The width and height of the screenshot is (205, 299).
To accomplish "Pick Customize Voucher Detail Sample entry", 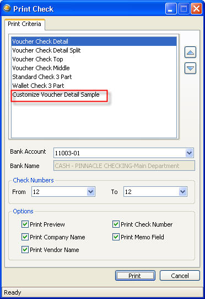I will (x=94, y=95).
